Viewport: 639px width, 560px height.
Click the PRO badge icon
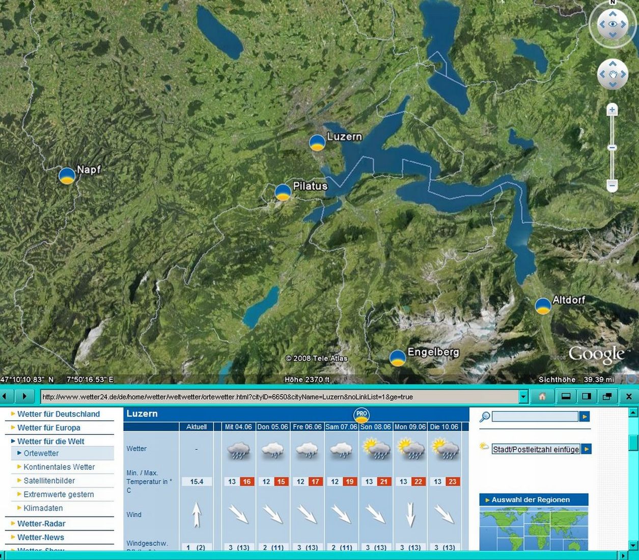coord(362,415)
